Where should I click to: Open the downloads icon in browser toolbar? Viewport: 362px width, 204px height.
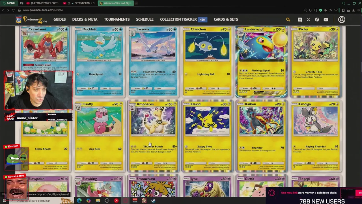coord(354,10)
